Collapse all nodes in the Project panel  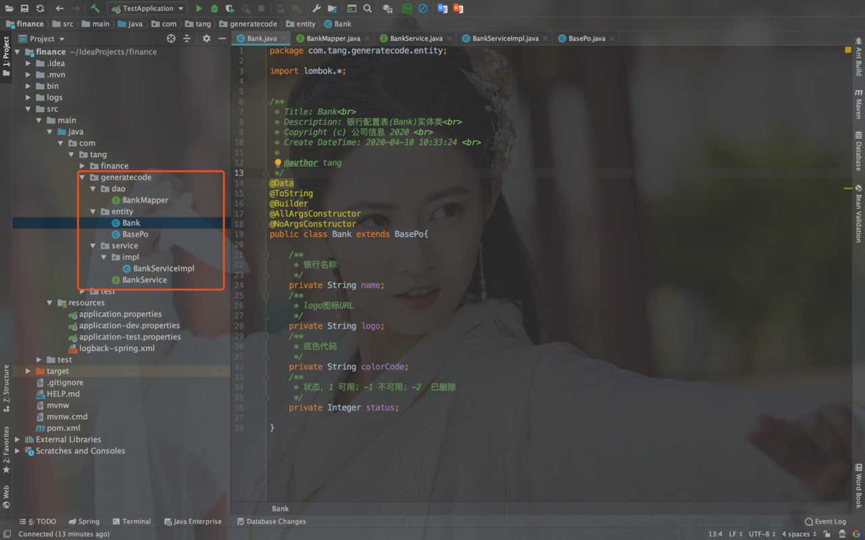[x=187, y=38]
